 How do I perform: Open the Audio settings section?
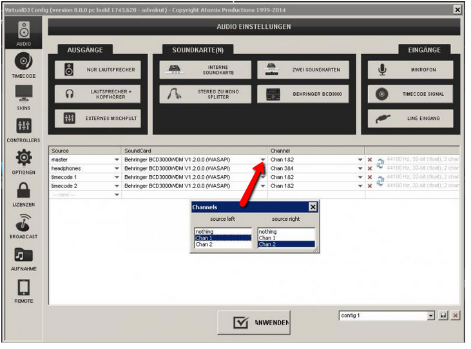(23, 33)
